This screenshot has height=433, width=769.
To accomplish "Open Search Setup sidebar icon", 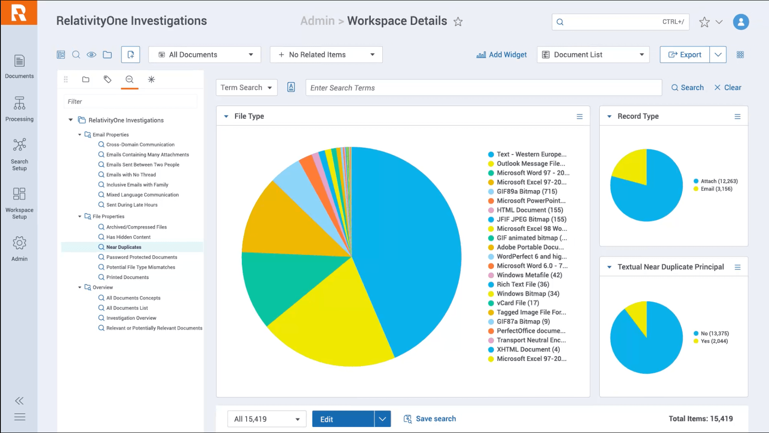I will tap(19, 154).
